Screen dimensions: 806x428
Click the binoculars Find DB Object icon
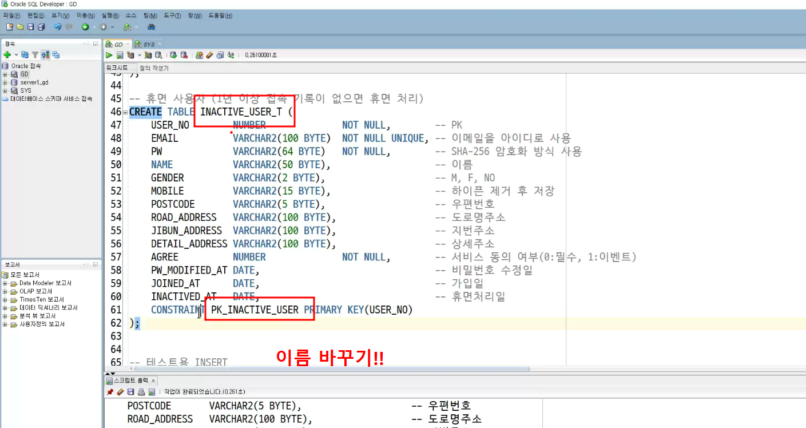click(152, 27)
